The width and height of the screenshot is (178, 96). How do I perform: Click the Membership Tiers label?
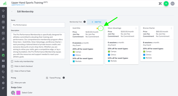point(76,22)
